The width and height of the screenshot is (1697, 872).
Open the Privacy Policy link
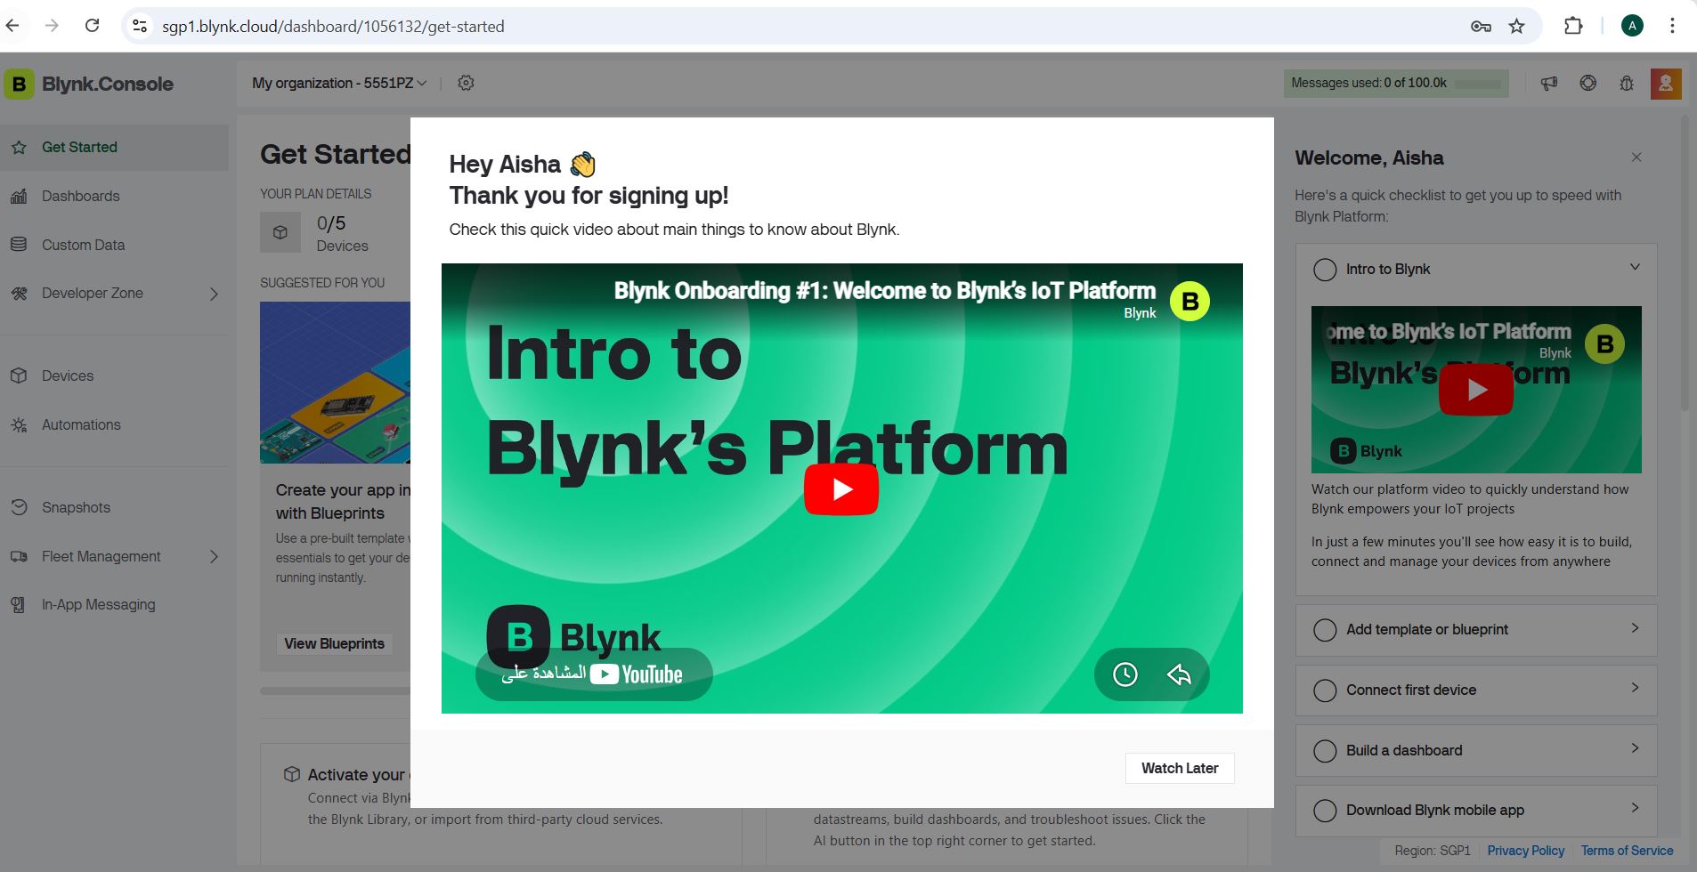click(x=1525, y=851)
